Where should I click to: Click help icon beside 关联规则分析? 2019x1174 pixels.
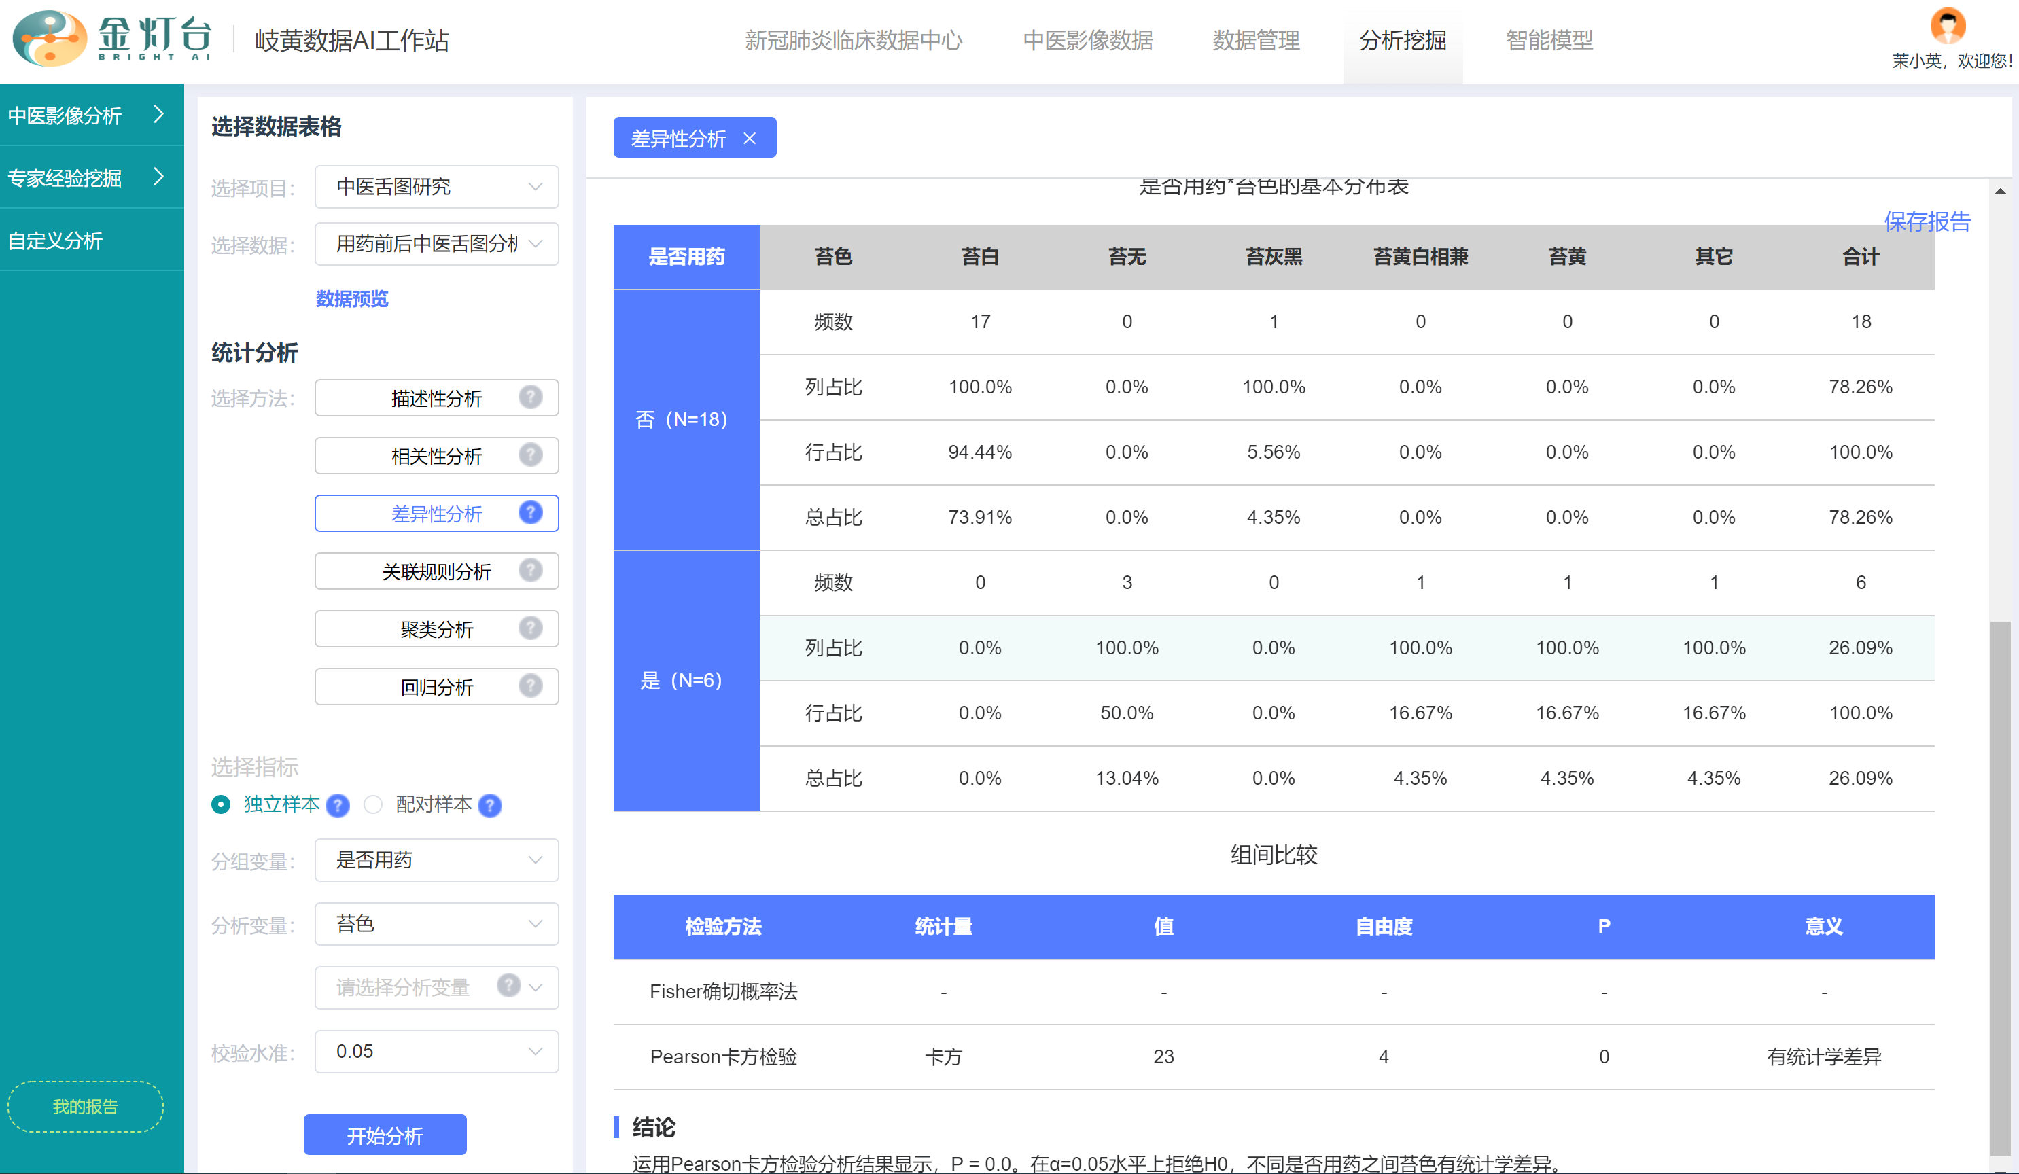coord(529,570)
